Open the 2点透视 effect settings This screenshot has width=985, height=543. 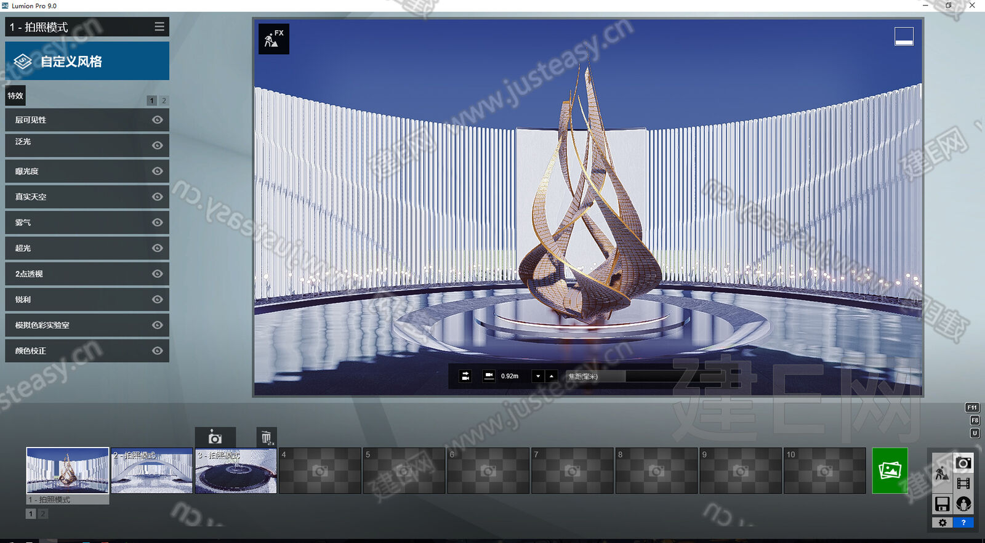point(87,274)
